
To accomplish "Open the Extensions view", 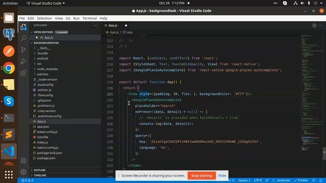I will click(x=23, y=73).
